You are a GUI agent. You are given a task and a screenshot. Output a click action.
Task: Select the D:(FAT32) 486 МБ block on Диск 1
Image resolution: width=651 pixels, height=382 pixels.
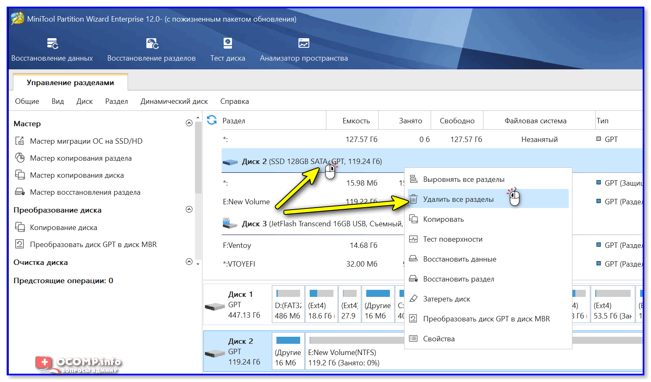tap(288, 305)
